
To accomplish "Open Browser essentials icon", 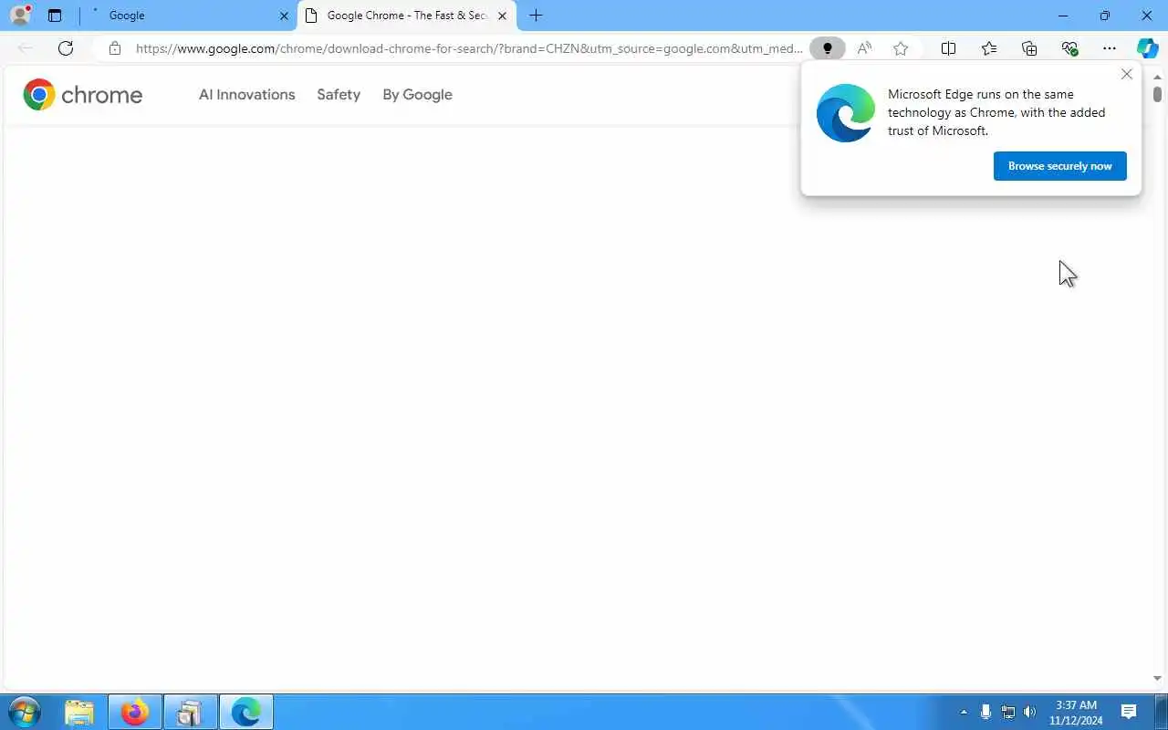I will [1069, 48].
